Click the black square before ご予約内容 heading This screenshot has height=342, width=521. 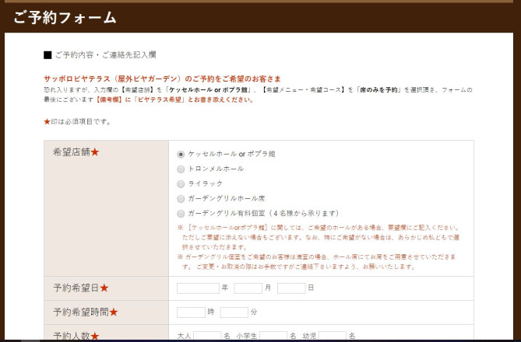click(x=48, y=55)
